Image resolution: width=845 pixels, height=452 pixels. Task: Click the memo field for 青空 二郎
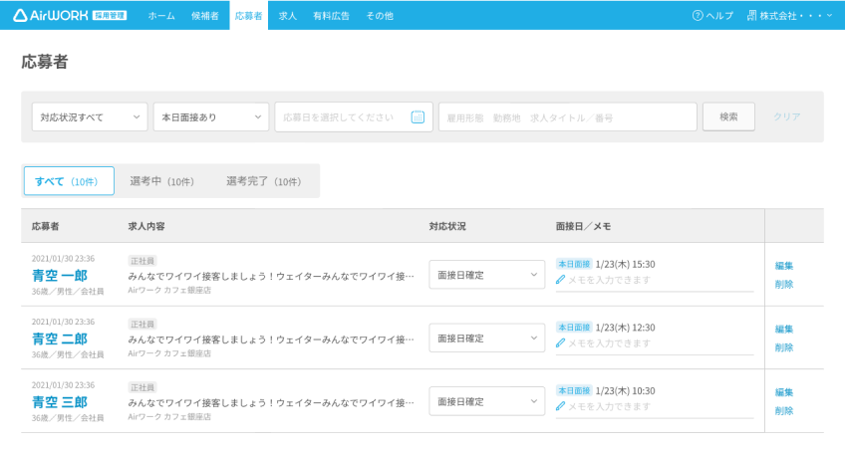[x=655, y=344]
